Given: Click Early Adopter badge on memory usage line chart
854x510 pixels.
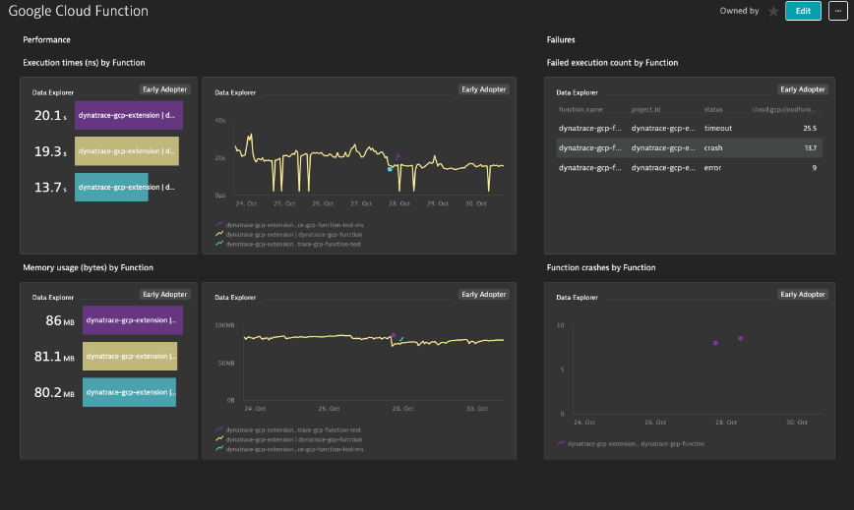Looking at the screenshot, I should (x=484, y=294).
